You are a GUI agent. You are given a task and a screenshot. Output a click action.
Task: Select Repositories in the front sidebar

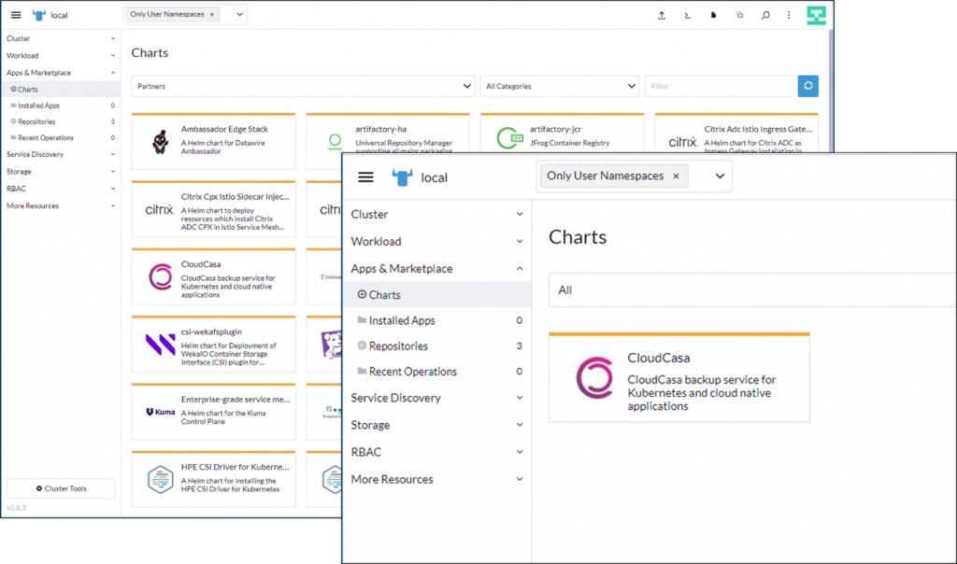pyautogui.click(x=398, y=345)
